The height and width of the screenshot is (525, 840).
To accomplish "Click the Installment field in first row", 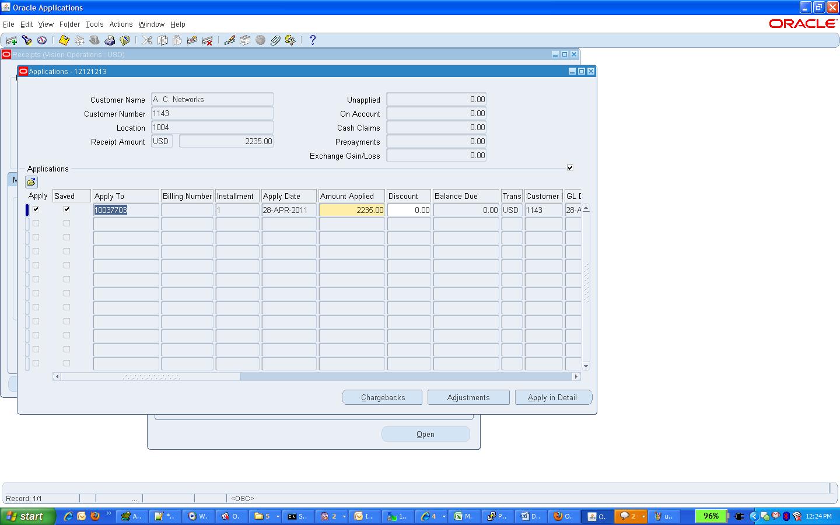I will 237,210.
